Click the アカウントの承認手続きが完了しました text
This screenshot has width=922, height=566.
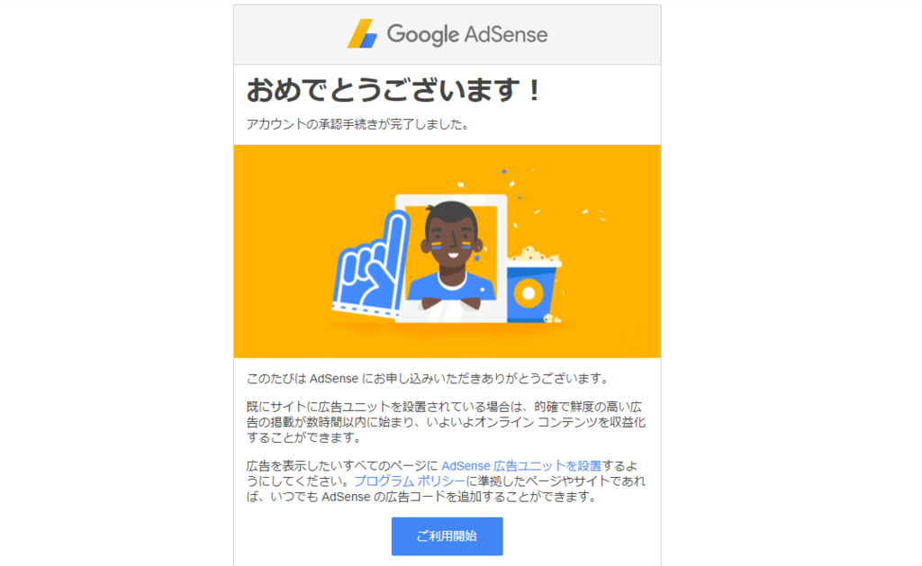[x=357, y=124]
